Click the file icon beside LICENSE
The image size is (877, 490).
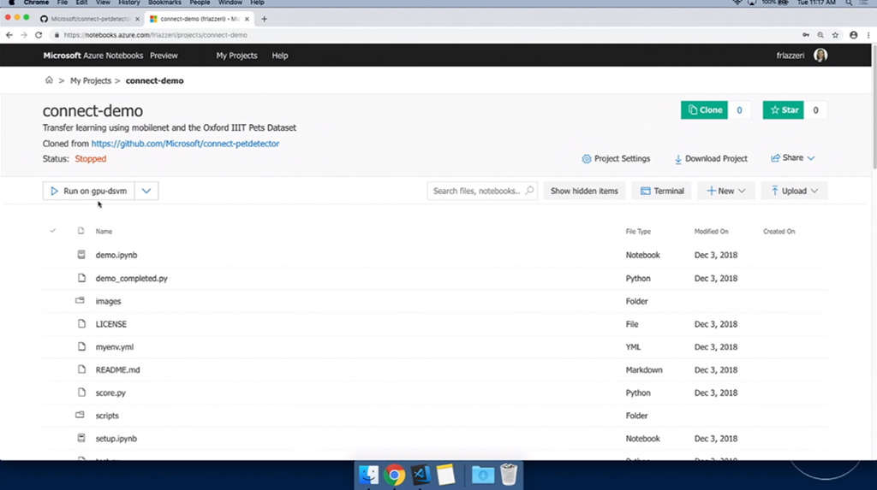81,323
